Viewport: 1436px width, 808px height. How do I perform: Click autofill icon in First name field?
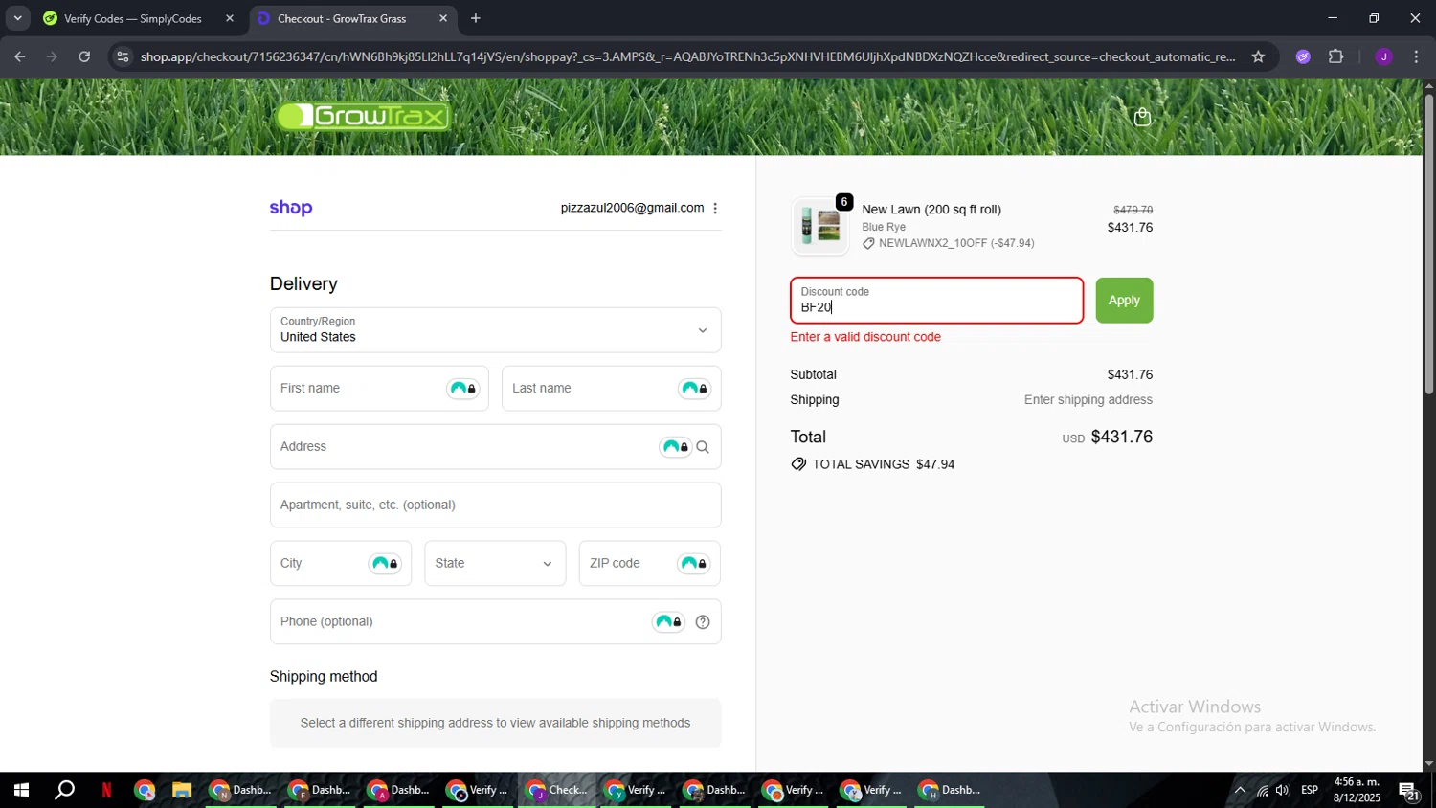[463, 389]
